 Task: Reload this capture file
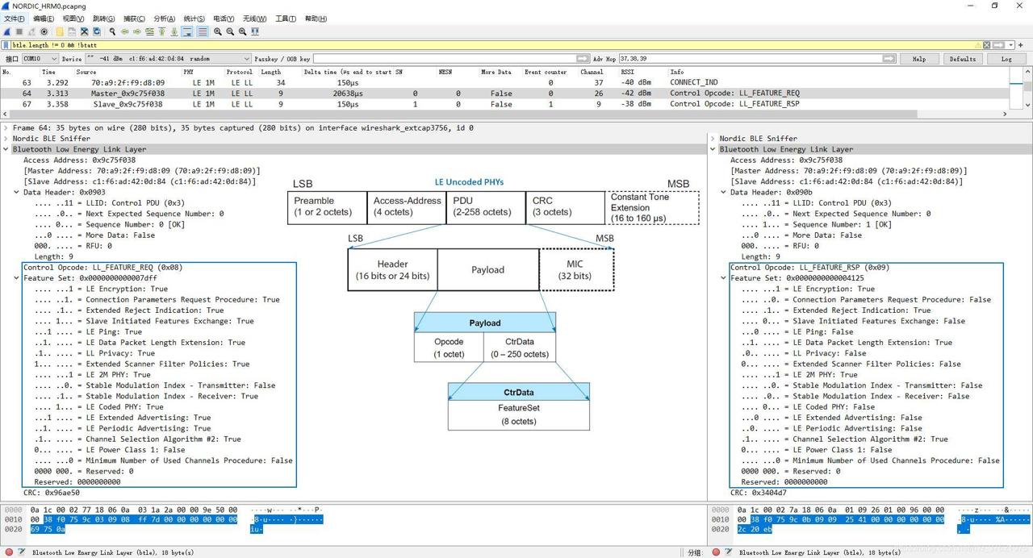point(96,31)
